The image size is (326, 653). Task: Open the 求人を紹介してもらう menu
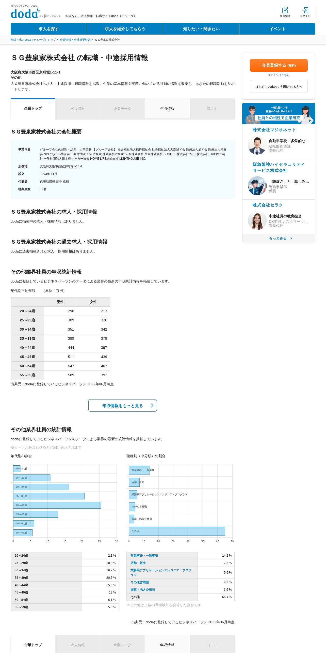pyautogui.click(x=125, y=29)
